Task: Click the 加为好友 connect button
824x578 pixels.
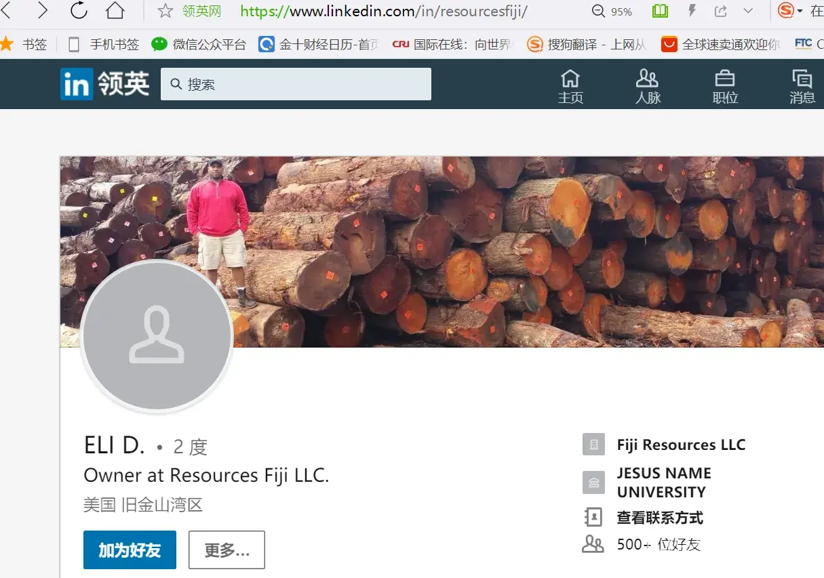Action: [130, 550]
